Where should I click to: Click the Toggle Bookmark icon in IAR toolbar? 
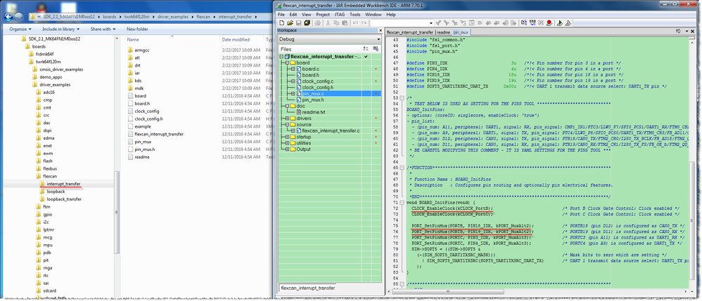click(x=480, y=22)
